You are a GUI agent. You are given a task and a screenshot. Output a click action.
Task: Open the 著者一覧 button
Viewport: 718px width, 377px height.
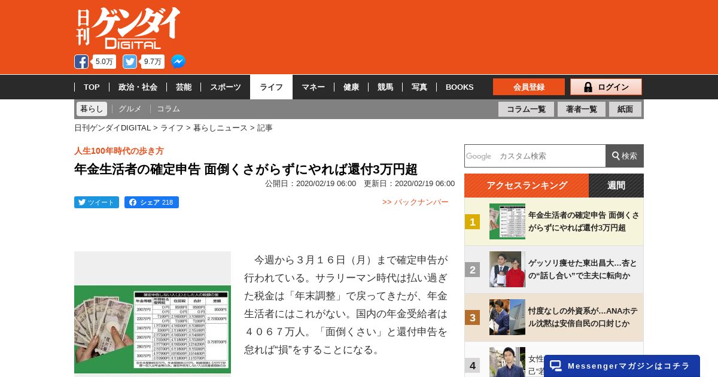[582, 109]
